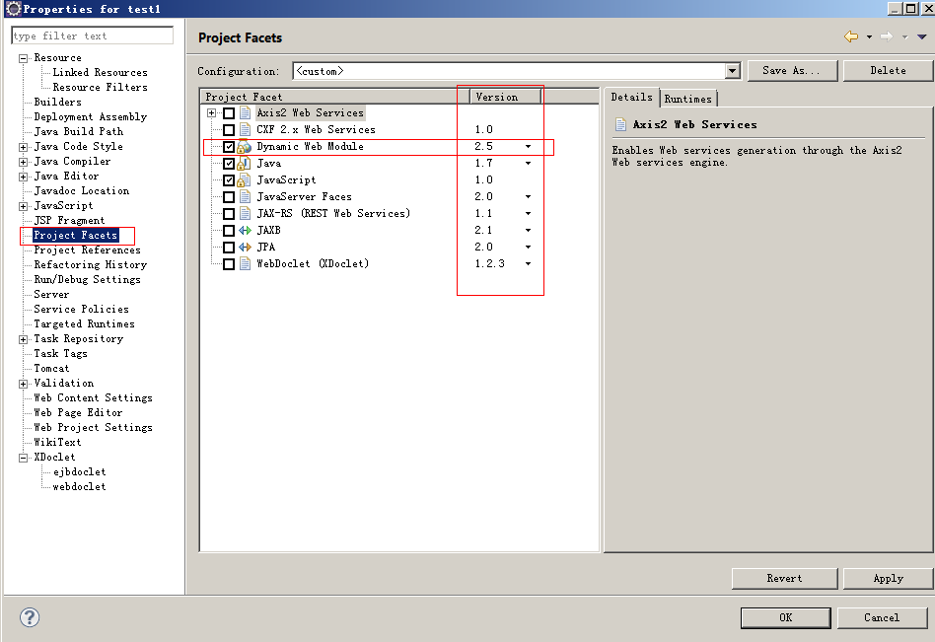The image size is (935, 642).
Task: Click the Eclipse icon in title bar
Action: click(13, 8)
